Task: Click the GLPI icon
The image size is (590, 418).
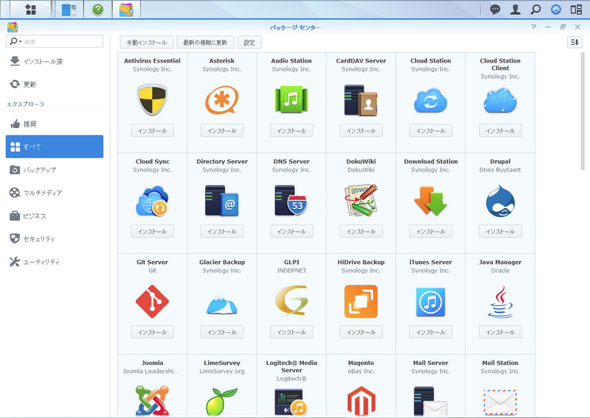Action: point(291,301)
